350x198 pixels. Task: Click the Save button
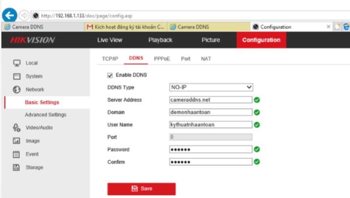point(141,189)
